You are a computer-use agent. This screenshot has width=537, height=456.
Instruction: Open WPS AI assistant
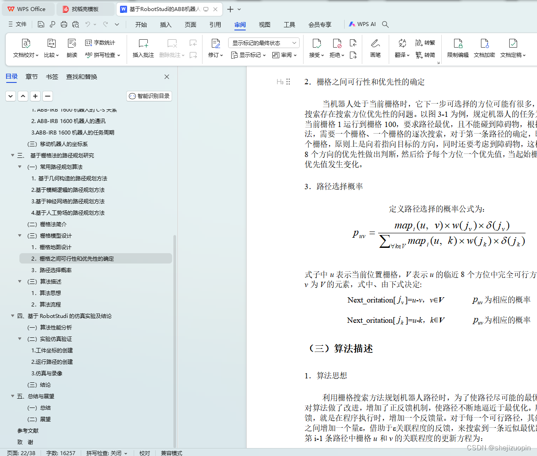tap(362, 24)
